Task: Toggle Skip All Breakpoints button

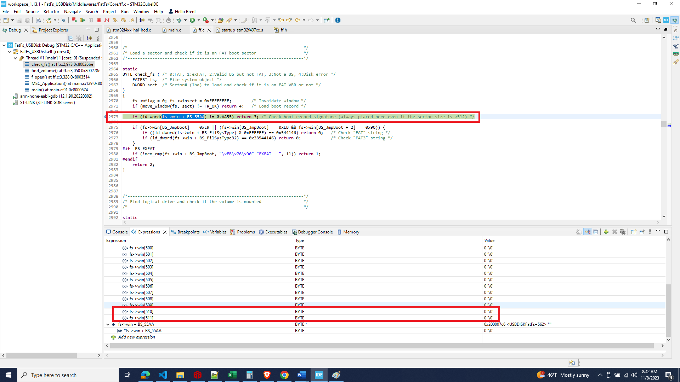Action: [63, 20]
